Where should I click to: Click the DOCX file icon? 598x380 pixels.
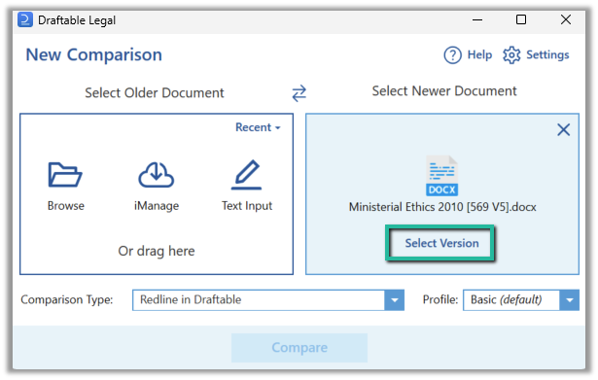[441, 176]
